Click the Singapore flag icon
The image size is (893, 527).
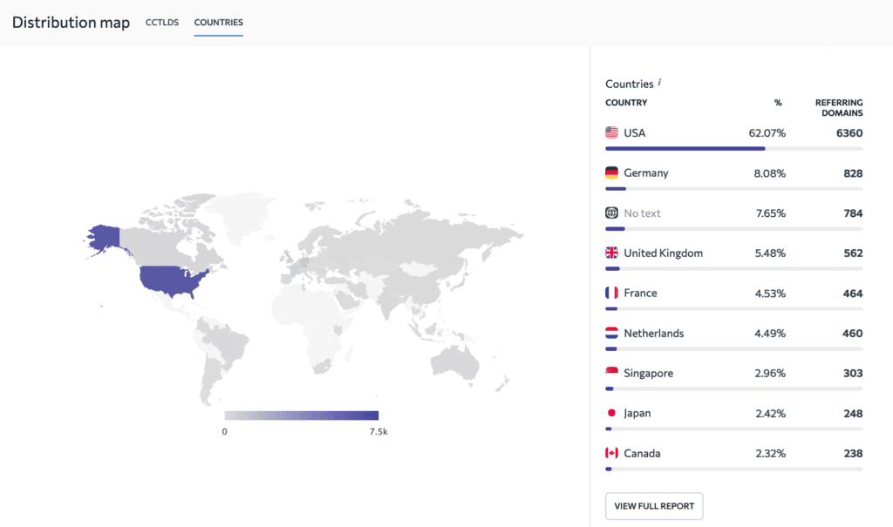(x=611, y=373)
